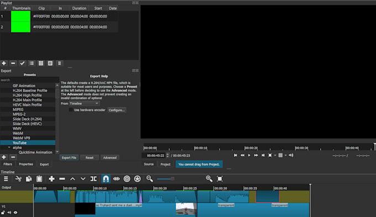Adjust the Timeline zoom slider
The image size is (376, 217).
point(172,179)
